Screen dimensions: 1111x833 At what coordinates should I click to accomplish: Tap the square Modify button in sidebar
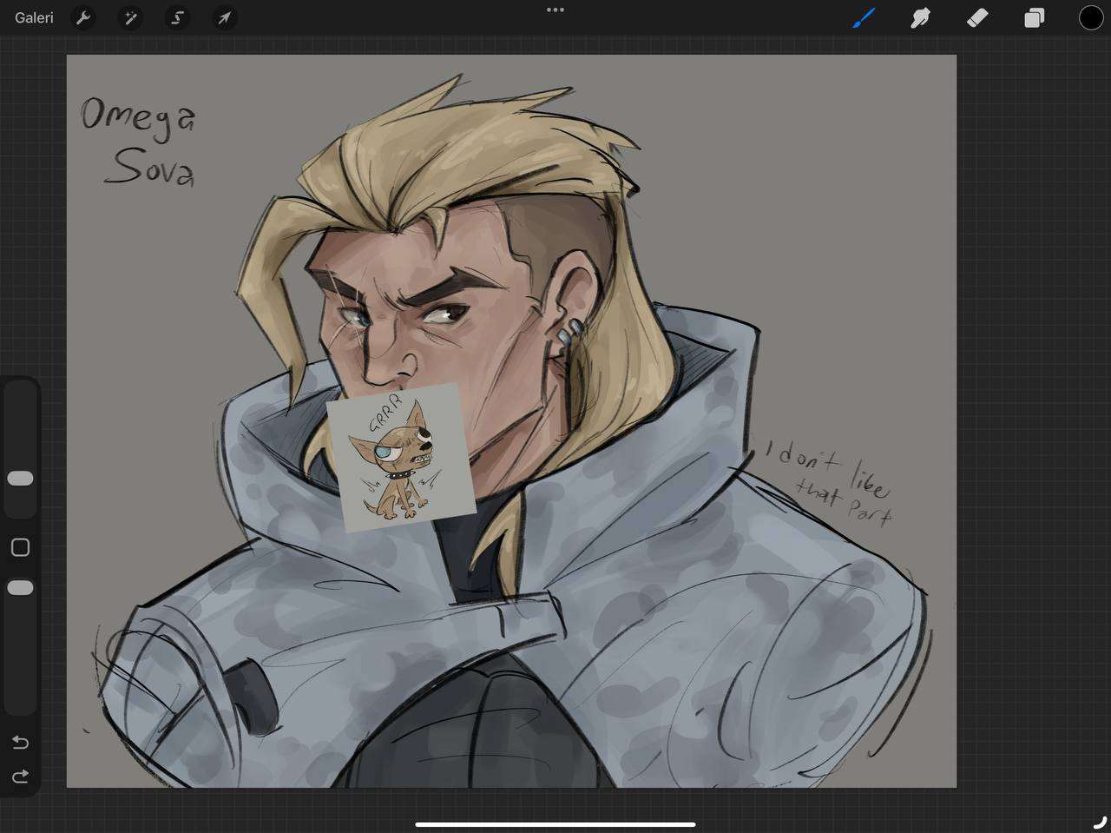click(20, 547)
